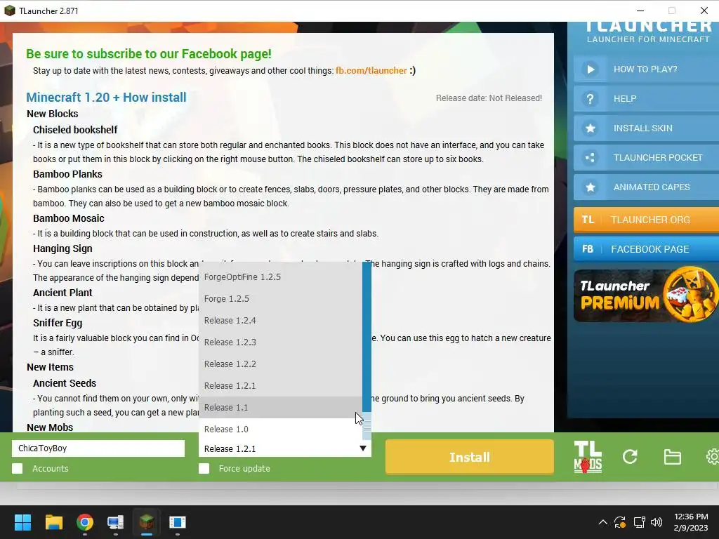Open File Explorer from the taskbar
719x539 pixels.
pos(53,522)
